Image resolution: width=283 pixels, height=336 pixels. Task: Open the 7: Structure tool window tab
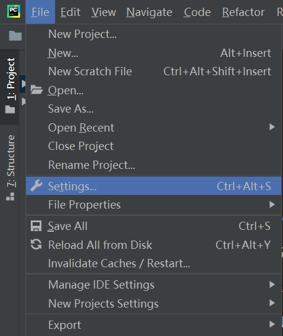(10, 168)
